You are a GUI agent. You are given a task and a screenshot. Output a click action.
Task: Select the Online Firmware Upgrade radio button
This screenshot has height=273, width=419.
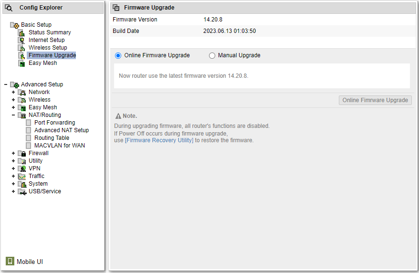[x=118, y=56]
